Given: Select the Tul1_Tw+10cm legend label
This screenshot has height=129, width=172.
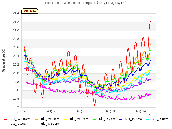Looking at the screenshot, I should pyautogui.click(x=20, y=119).
